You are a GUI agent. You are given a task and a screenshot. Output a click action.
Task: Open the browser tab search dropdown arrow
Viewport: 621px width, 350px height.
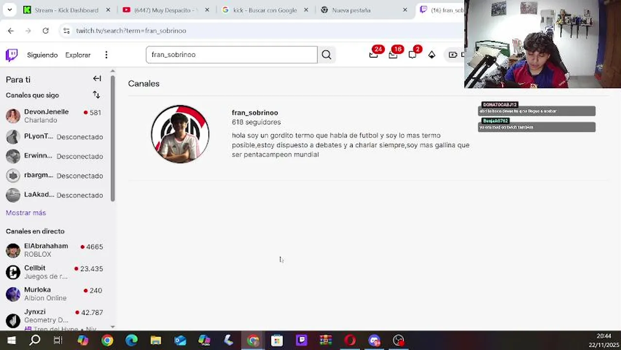pyautogui.click(x=9, y=10)
